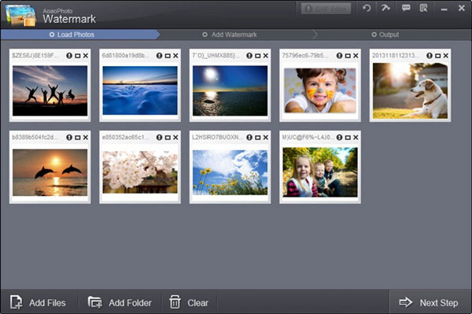
Task: Click the Clear trash button
Action: coord(189,302)
